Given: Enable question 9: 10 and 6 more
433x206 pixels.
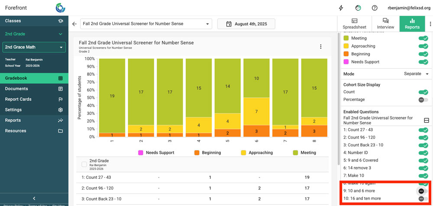Looking at the screenshot, I should (x=423, y=191).
